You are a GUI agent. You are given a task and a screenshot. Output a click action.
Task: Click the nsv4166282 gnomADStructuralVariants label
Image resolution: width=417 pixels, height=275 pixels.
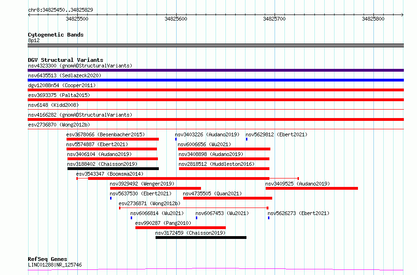coord(80,115)
